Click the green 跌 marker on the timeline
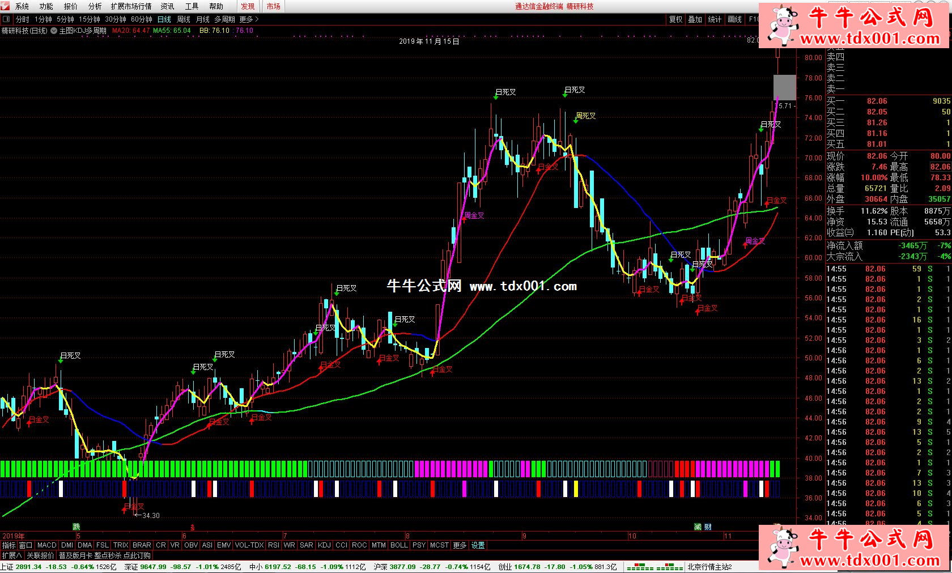The image size is (952, 573). click(76, 527)
